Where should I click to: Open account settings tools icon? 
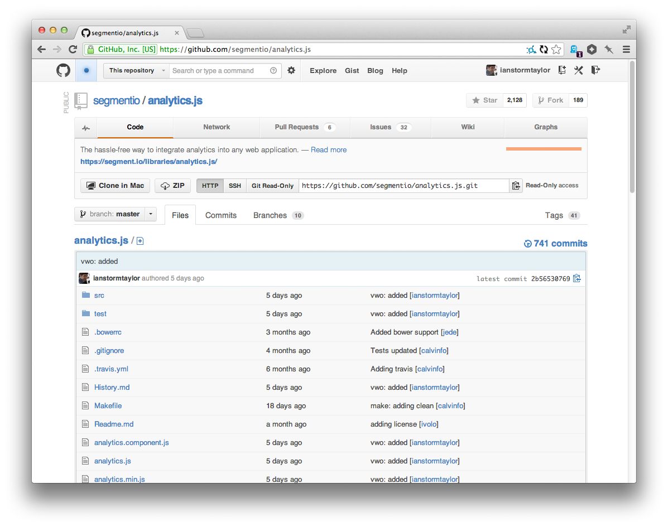coord(579,70)
